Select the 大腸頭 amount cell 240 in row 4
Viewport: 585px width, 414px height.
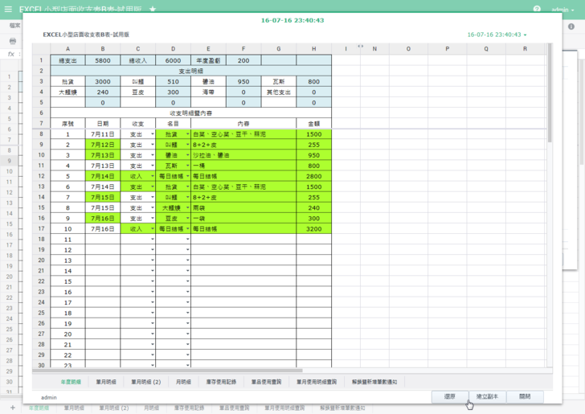click(x=103, y=92)
